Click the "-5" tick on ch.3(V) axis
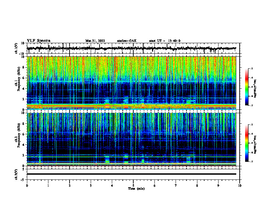The width and height of the screenshot is (270, 208). (x=23, y=180)
